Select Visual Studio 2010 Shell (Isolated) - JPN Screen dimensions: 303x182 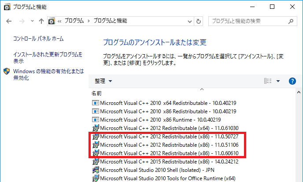point(157,170)
